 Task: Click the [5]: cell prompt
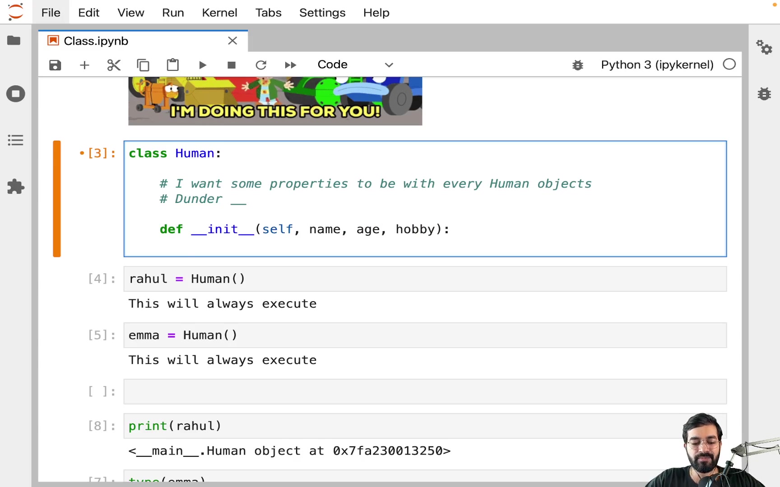coord(102,335)
